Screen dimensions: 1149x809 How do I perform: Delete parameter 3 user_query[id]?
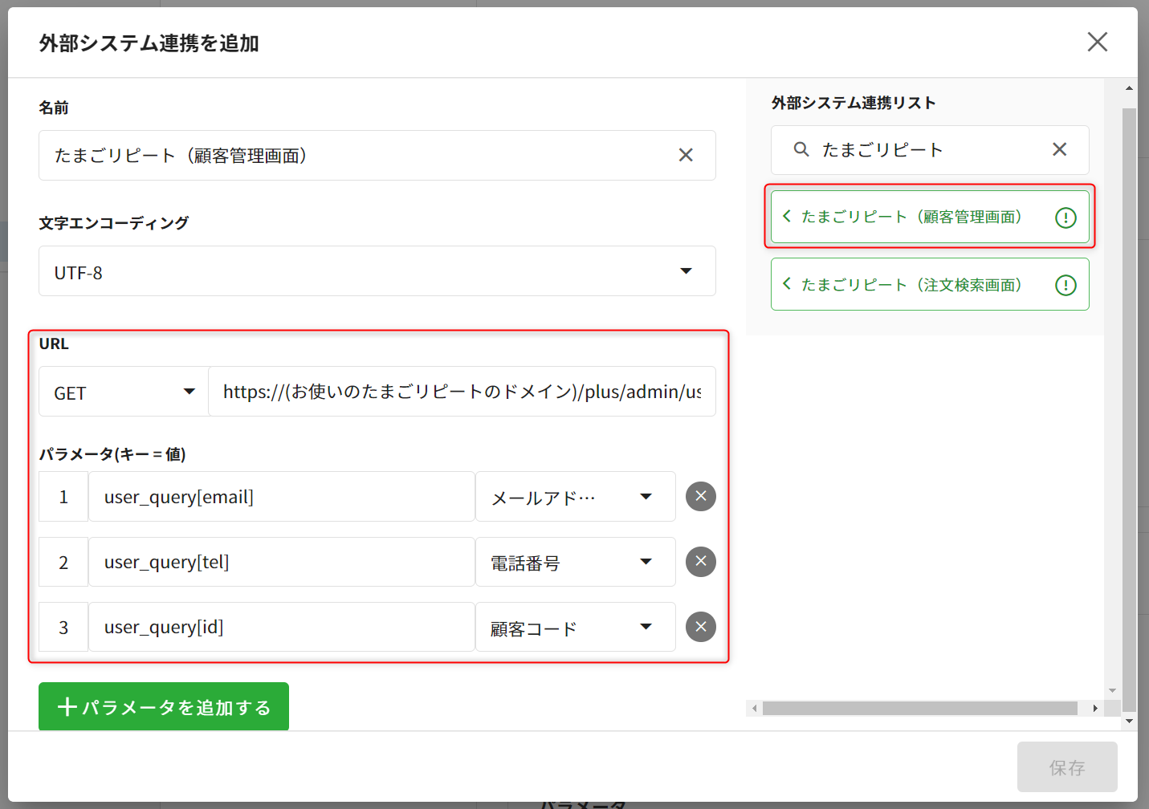pos(700,627)
